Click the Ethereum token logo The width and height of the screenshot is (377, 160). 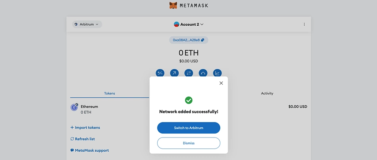click(x=74, y=107)
